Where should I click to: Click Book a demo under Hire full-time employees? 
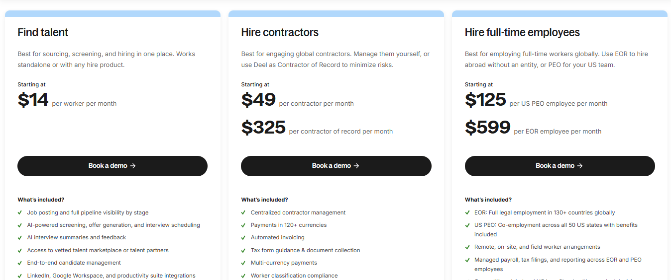click(x=560, y=166)
